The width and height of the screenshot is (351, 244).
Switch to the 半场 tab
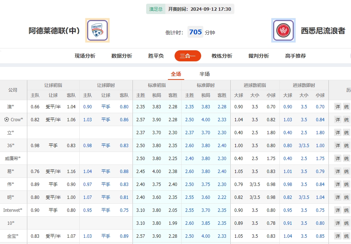click(204, 74)
